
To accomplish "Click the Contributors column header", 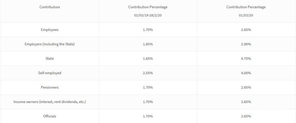I will (x=50, y=7).
